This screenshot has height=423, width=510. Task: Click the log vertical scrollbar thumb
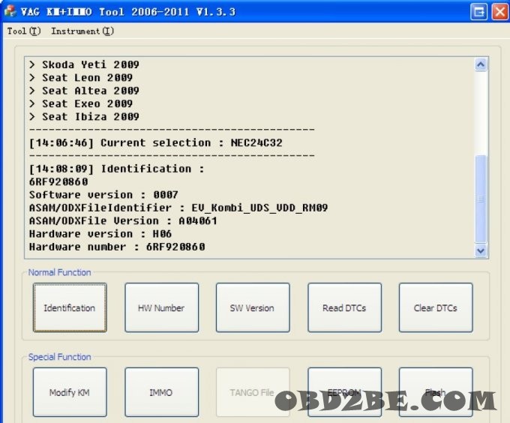click(x=481, y=199)
